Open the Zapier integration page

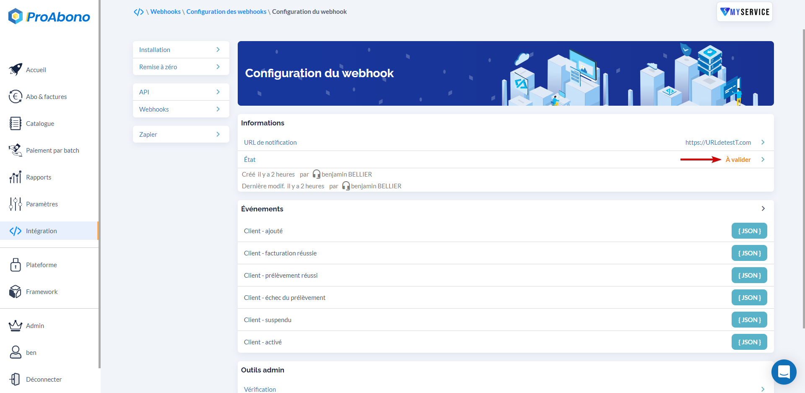tap(181, 134)
